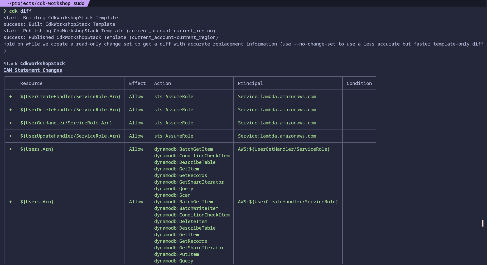Click Service:lambda.amazonaws.com in UserUpdateHandler/ServiceRole.Arn row
The width and height of the screenshot is (487, 265).
[277, 136]
